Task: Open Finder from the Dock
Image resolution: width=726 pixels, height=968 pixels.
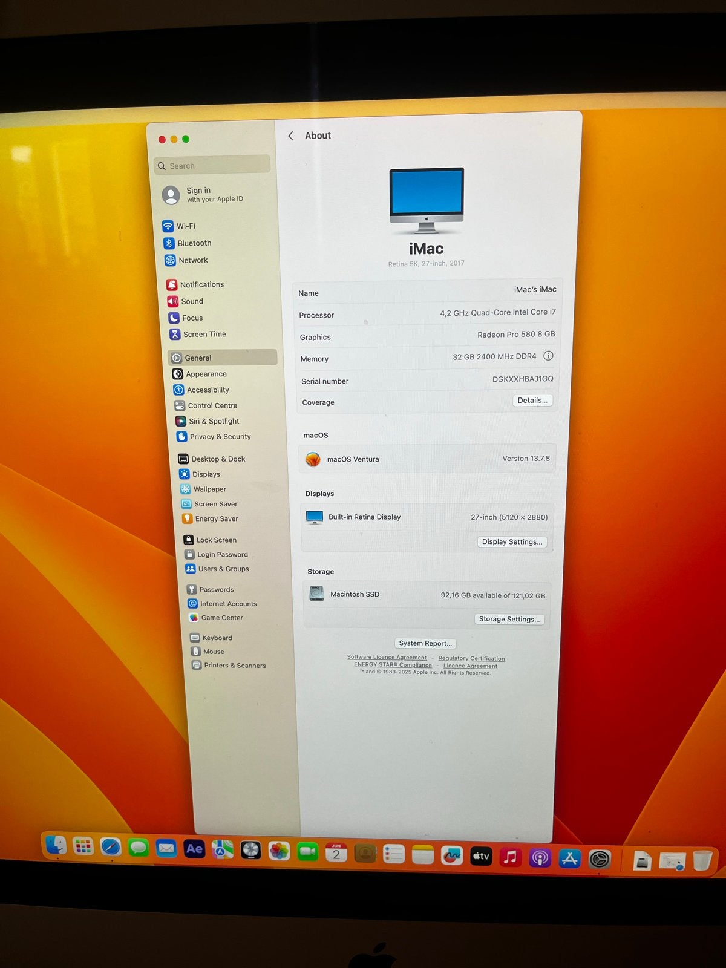Action: point(56,845)
